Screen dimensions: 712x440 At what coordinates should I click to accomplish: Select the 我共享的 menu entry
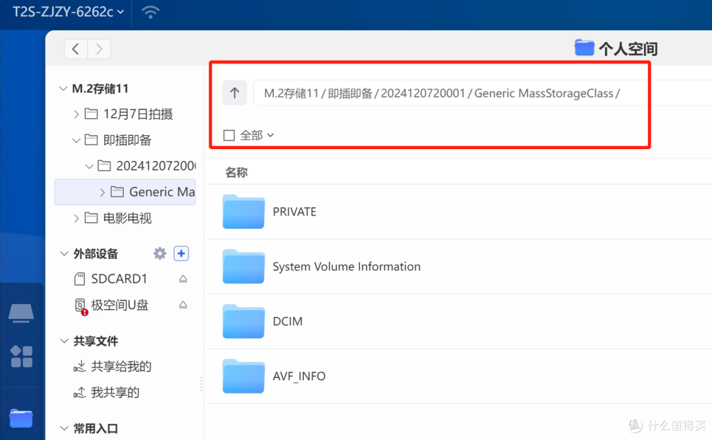tap(115, 392)
